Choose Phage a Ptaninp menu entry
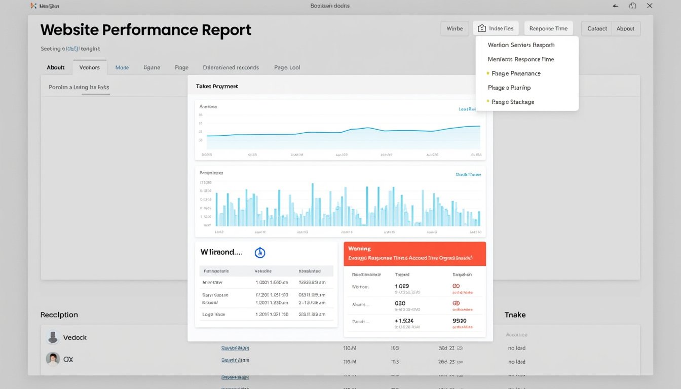 pos(509,88)
